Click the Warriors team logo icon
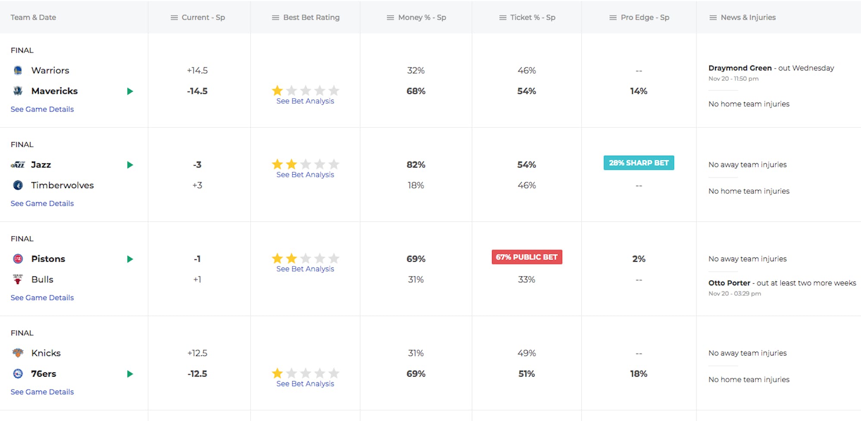Image resolution: width=861 pixels, height=421 pixels. tap(18, 71)
